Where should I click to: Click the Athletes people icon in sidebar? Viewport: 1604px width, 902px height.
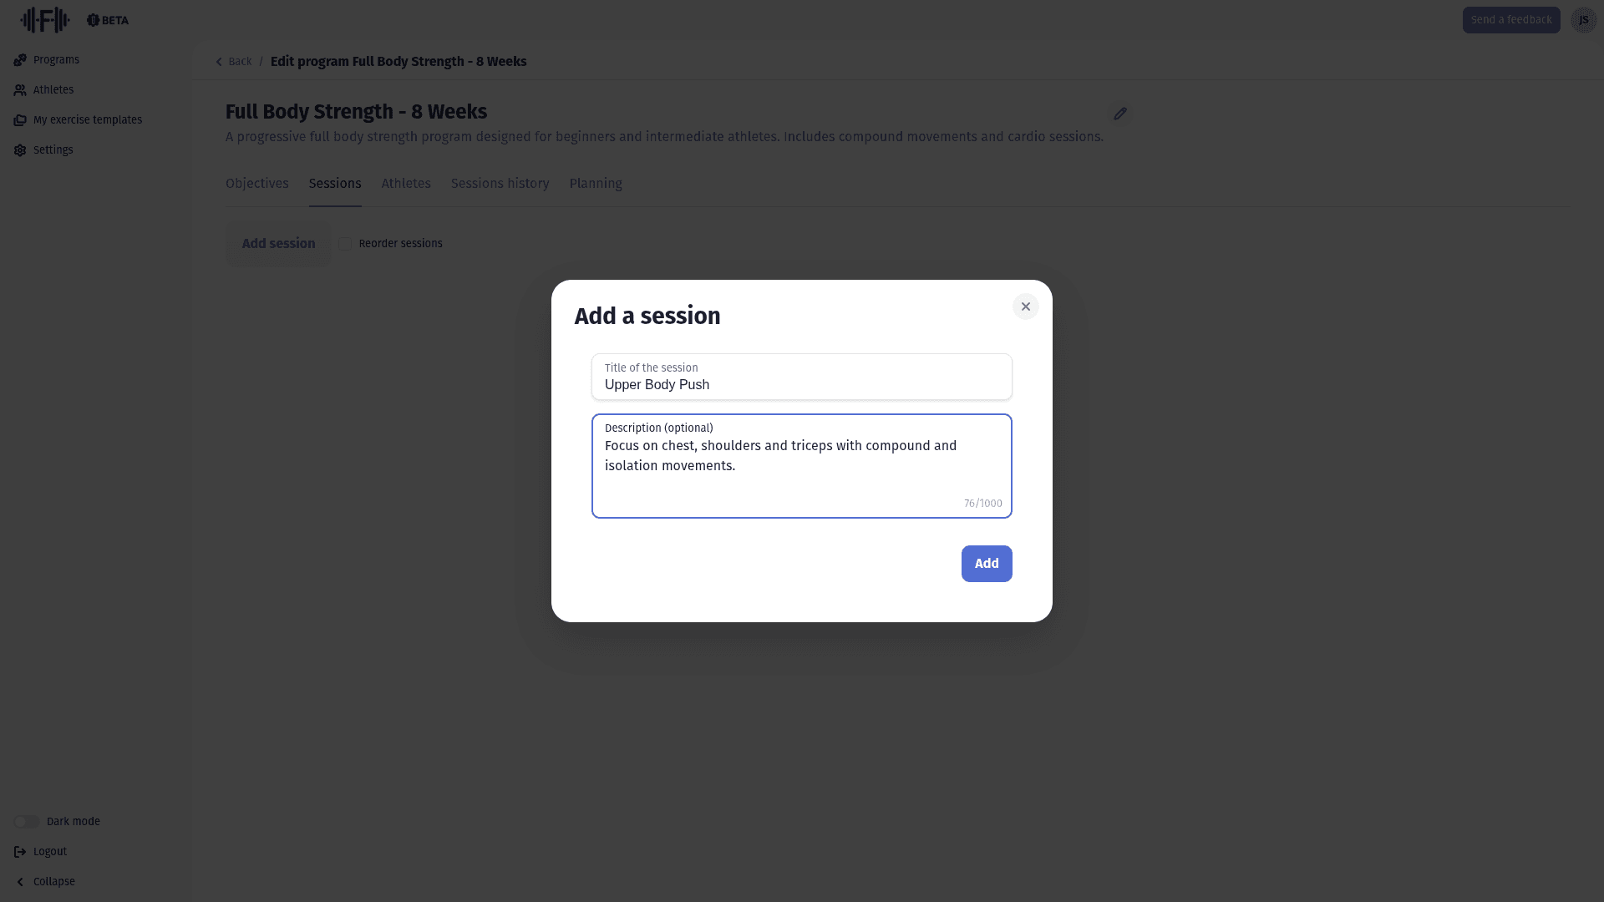coord(20,90)
